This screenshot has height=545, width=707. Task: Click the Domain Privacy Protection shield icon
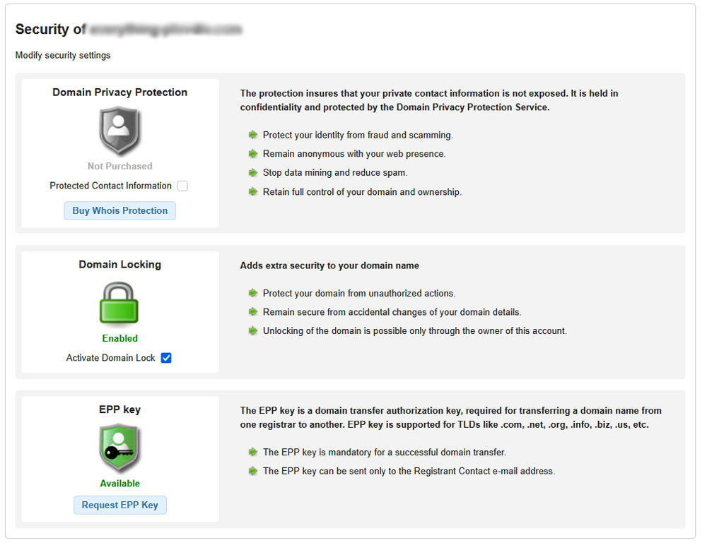119,131
